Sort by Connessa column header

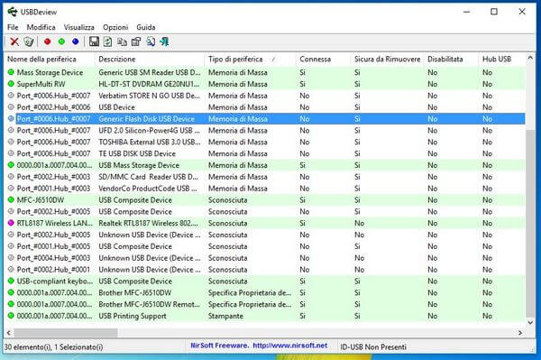(x=324, y=59)
